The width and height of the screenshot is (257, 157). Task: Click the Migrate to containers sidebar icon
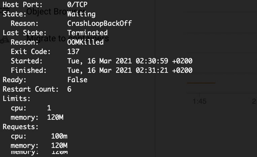(x=5, y=39)
